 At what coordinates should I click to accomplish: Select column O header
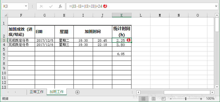pos(198,15)
